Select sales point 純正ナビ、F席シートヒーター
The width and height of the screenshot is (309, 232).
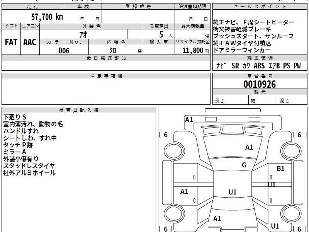coord(254,22)
